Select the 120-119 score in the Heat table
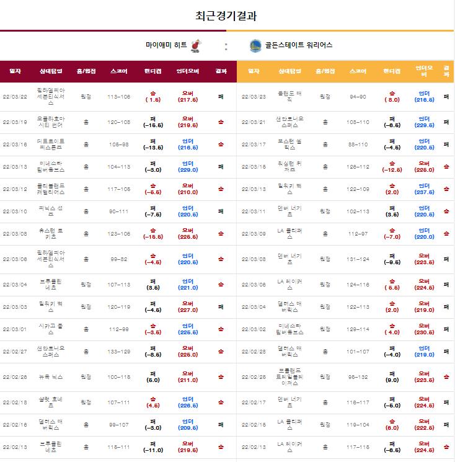The width and height of the screenshot is (455, 462). click(118, 307)
